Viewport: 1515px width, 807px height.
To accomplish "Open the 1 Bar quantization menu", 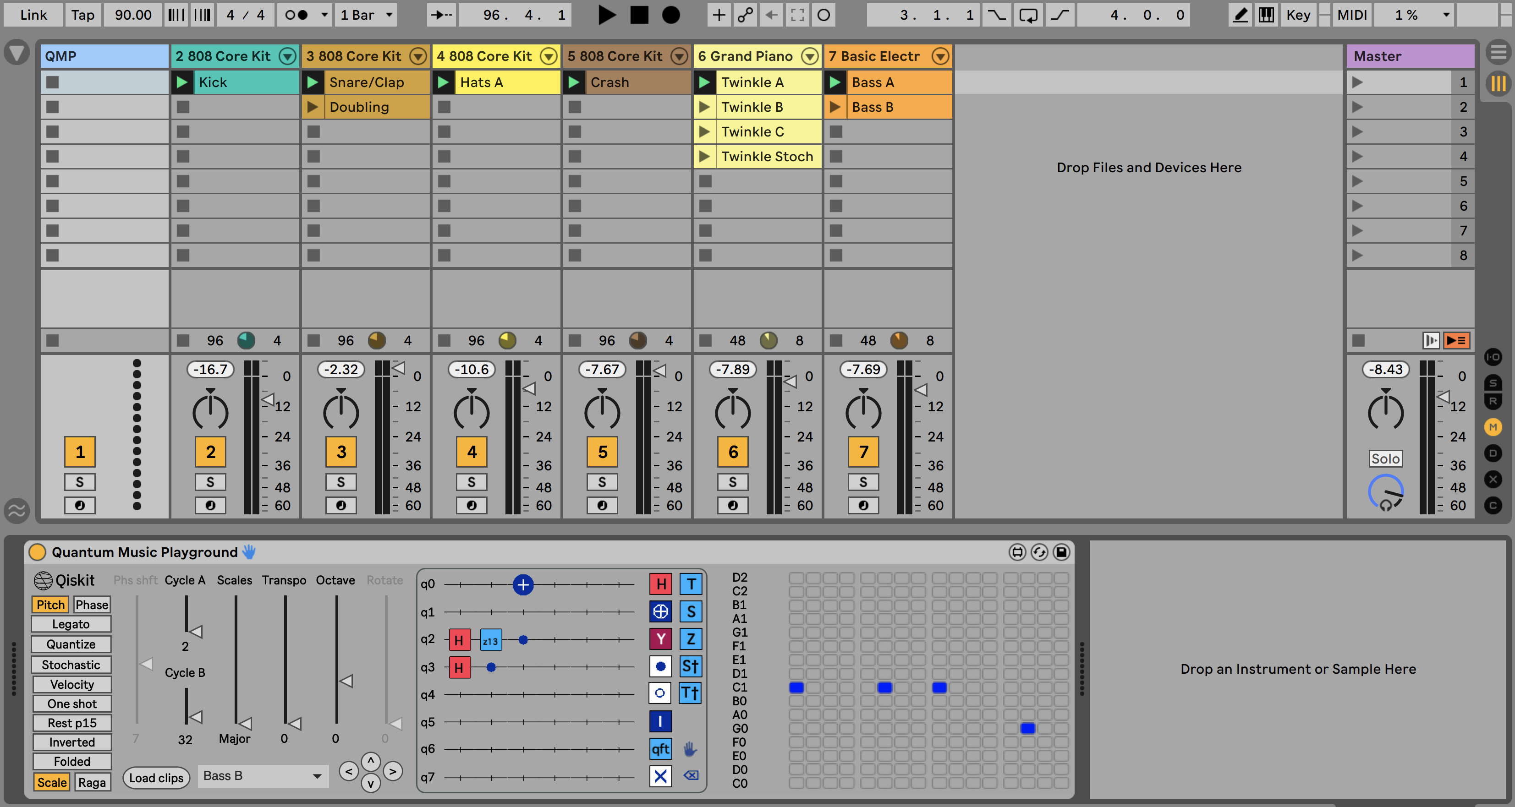I will (365, 15).
